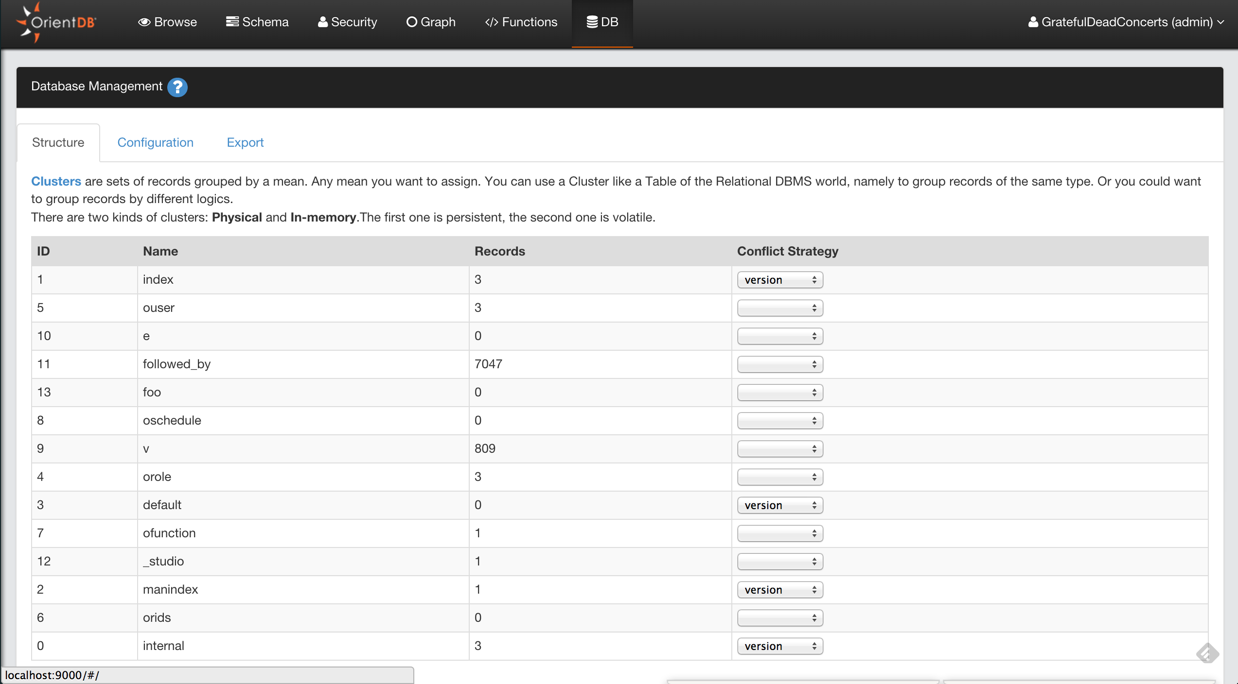Follow the Clusters hyperlink
The width and height of the screenshot is (1238, 684).
(56, 181)
